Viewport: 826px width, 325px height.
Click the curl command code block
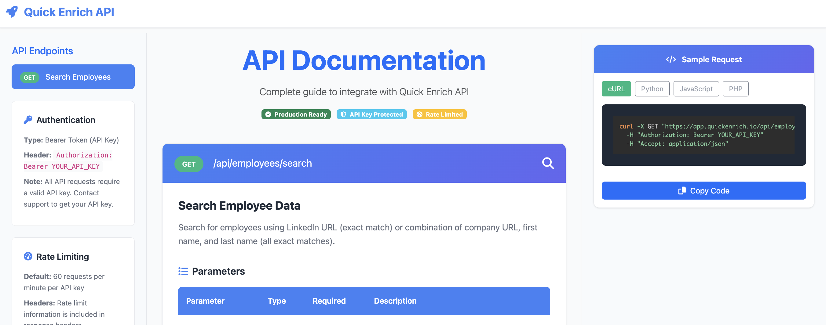pyautogui.click(x=704, y=135)
